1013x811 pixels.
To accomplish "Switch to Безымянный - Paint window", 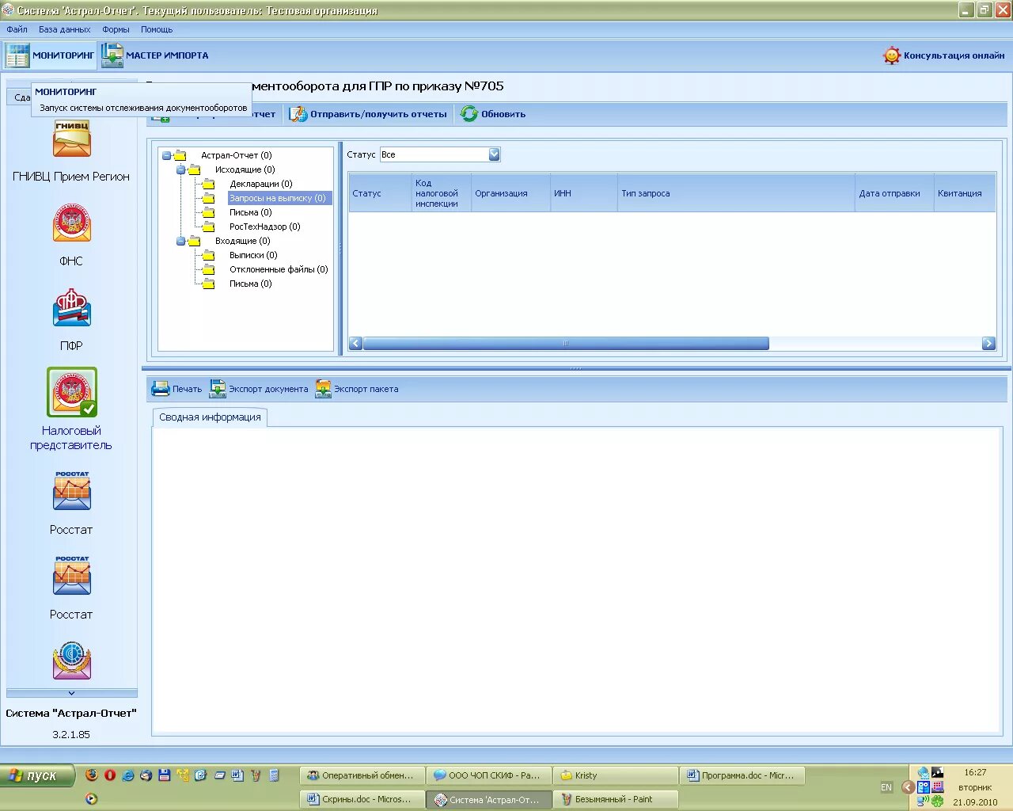I will coord(616,799).
